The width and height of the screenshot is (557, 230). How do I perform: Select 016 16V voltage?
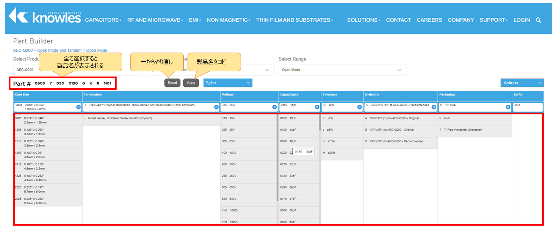(x=248, y=120)
